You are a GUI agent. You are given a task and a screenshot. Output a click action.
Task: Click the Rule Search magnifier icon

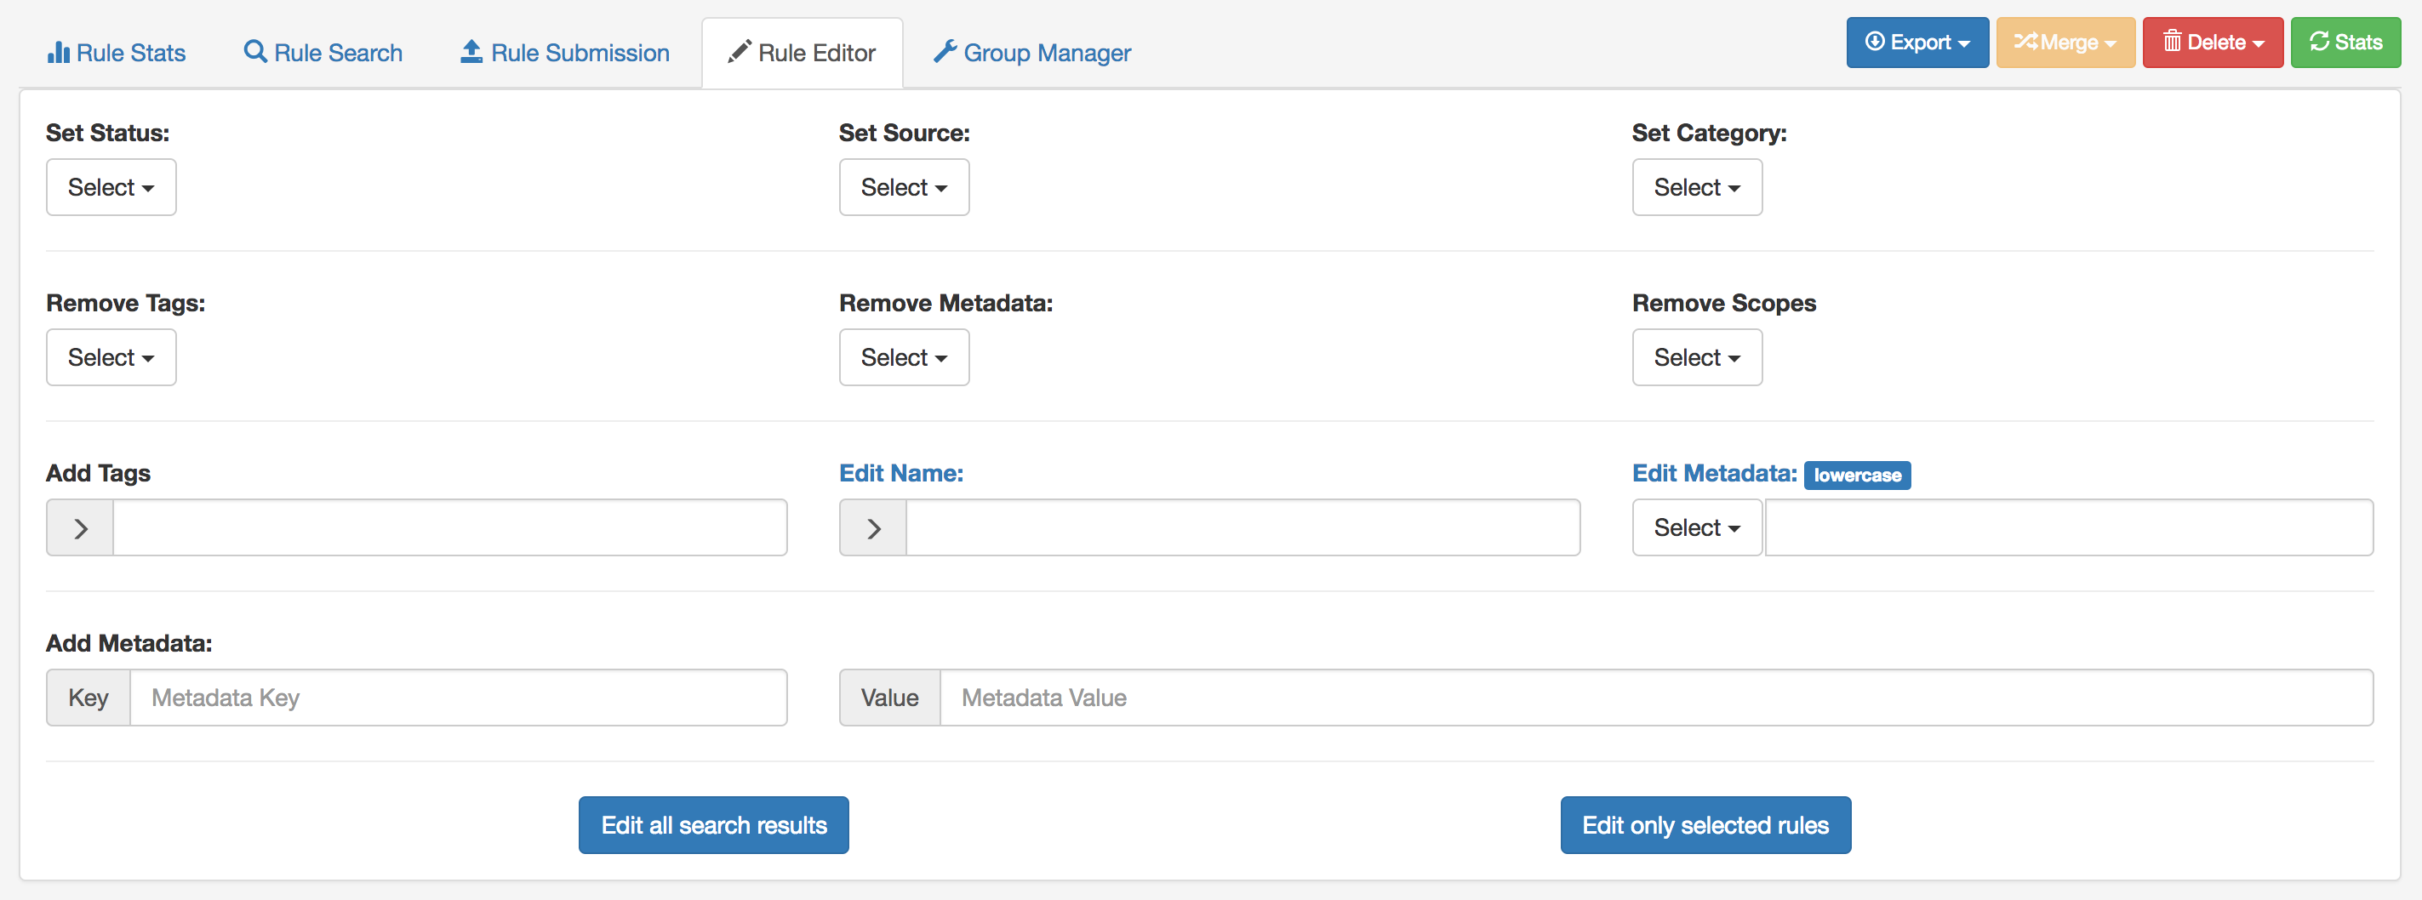(x=254, y=52)
